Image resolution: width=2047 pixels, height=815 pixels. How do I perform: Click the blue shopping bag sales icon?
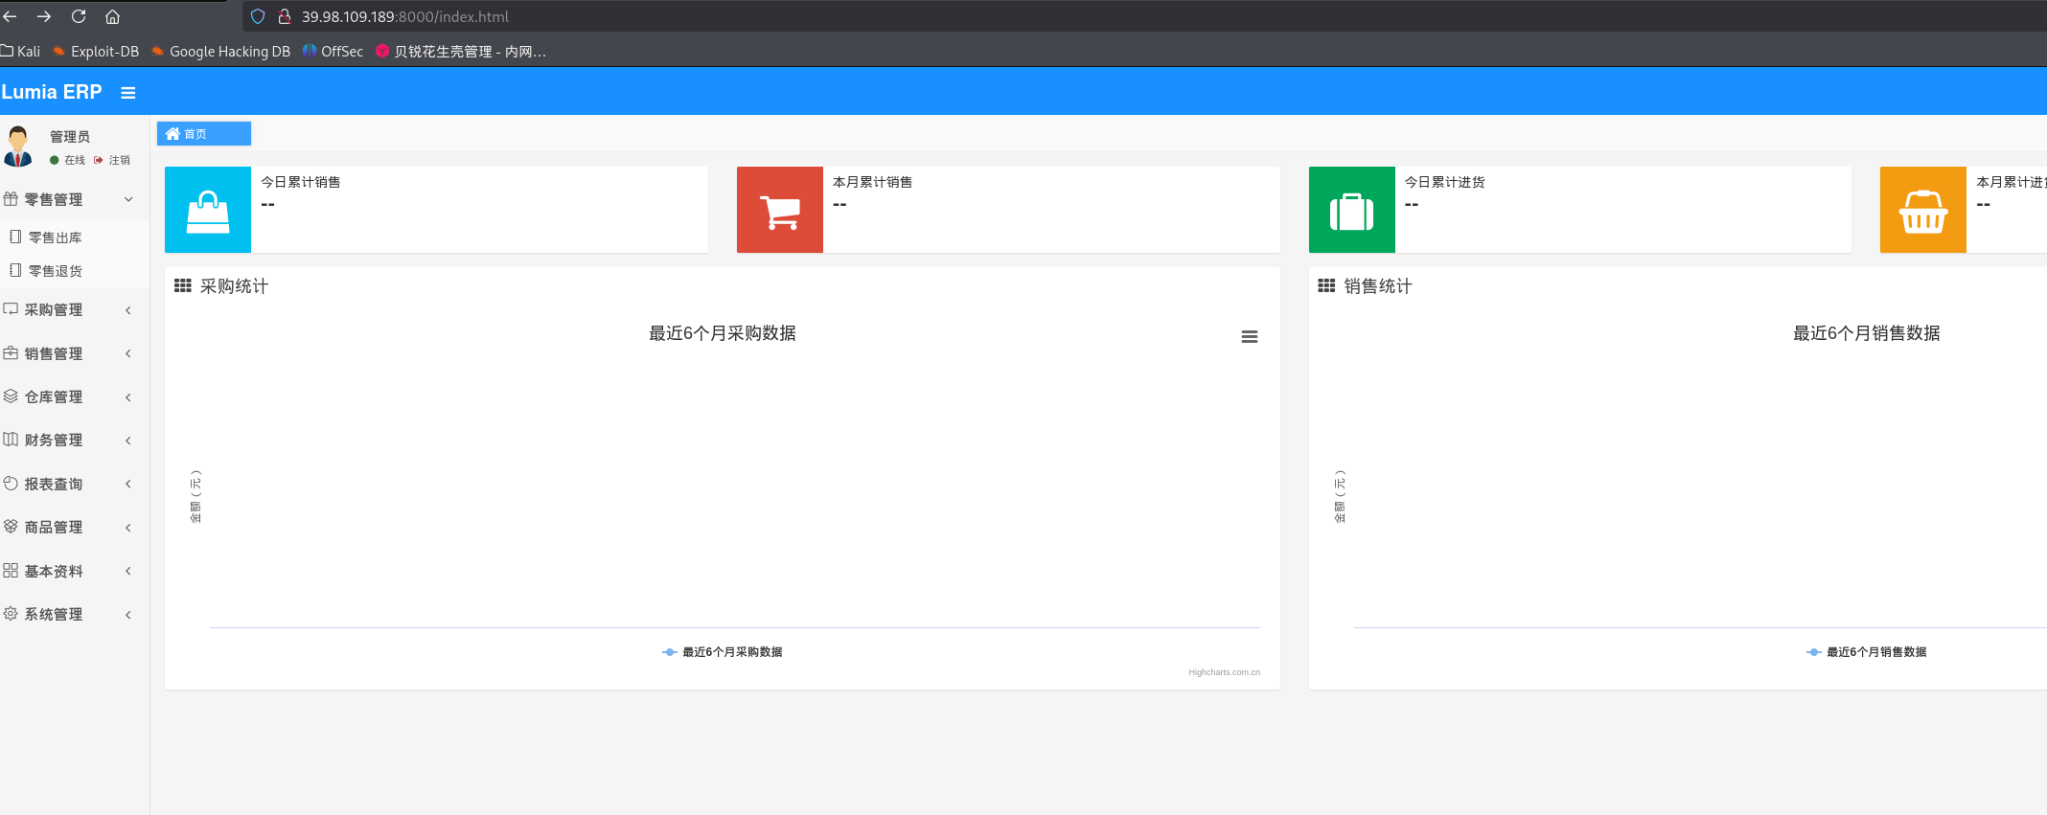coord(208,210)
